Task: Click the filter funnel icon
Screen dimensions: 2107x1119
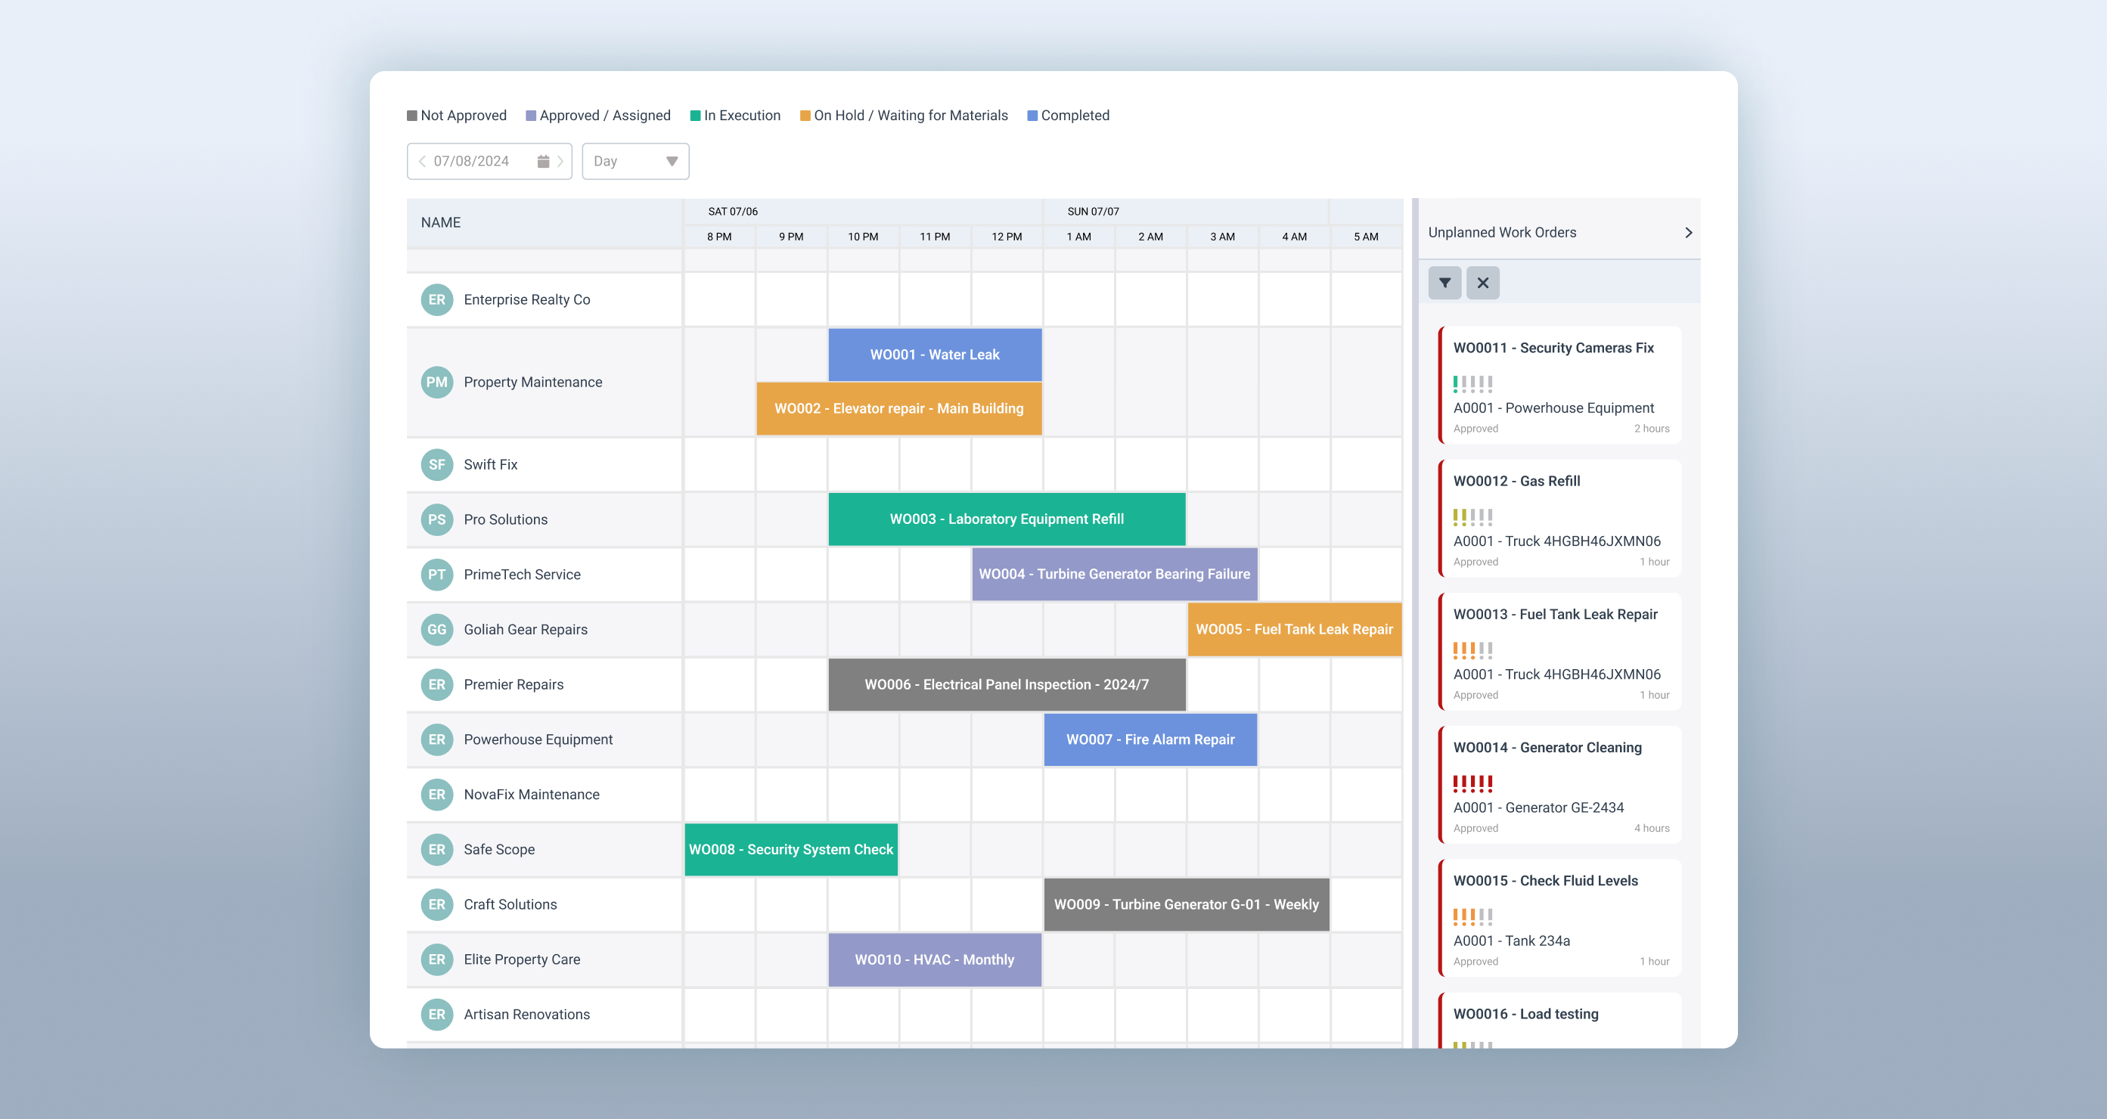Action: coord(1444,283)
